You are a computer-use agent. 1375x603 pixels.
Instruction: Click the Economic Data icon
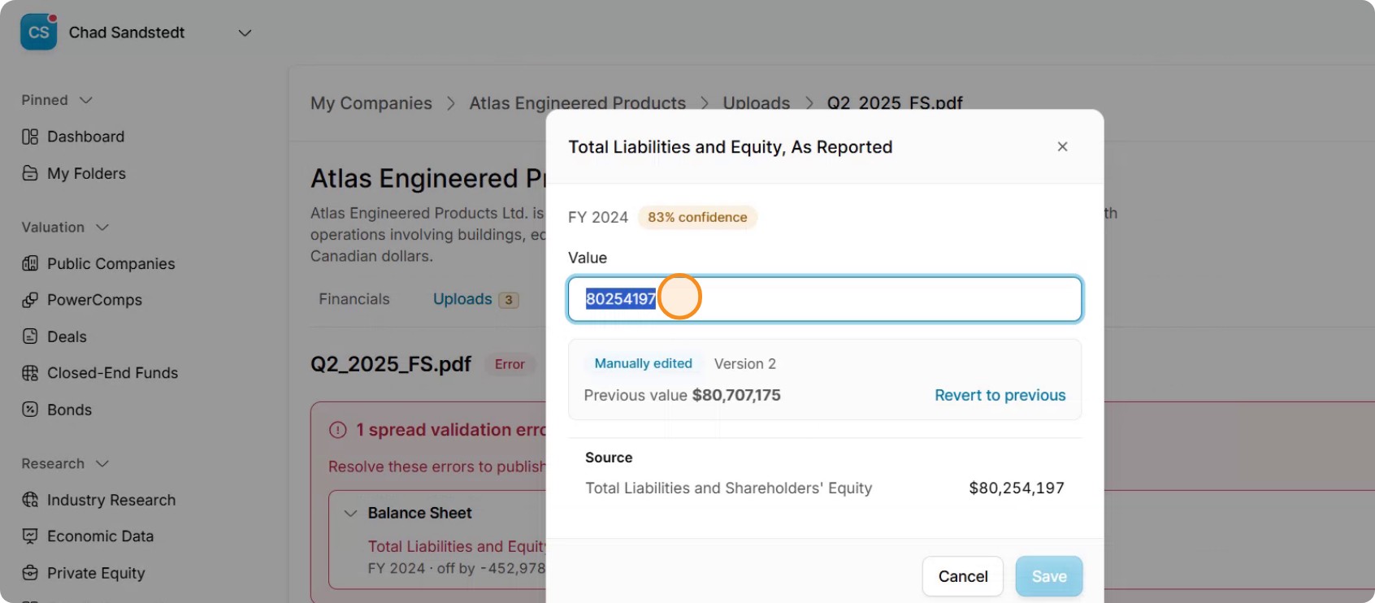click(x=30, y=536)
